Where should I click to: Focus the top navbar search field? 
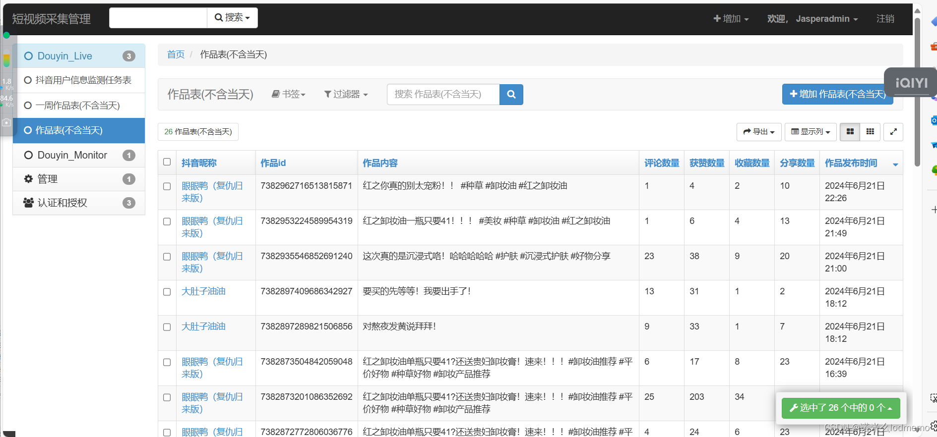pos(158,18)
